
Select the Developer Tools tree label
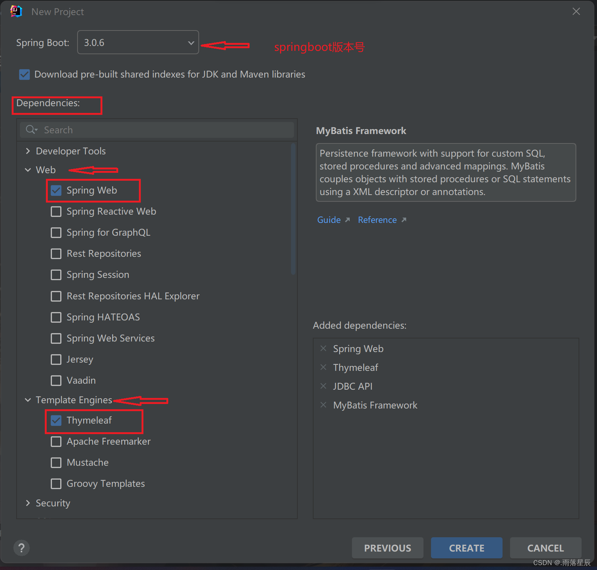(x=71, y=151)
